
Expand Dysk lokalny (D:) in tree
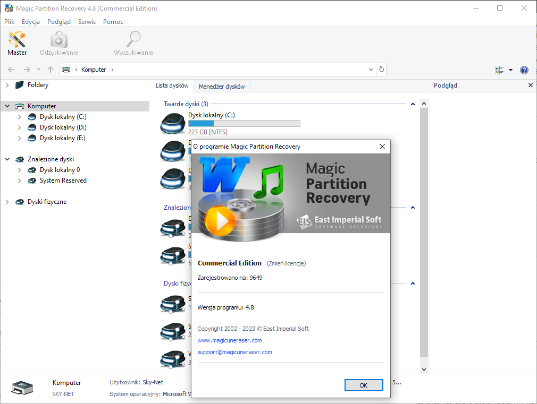tap(20, 127)
